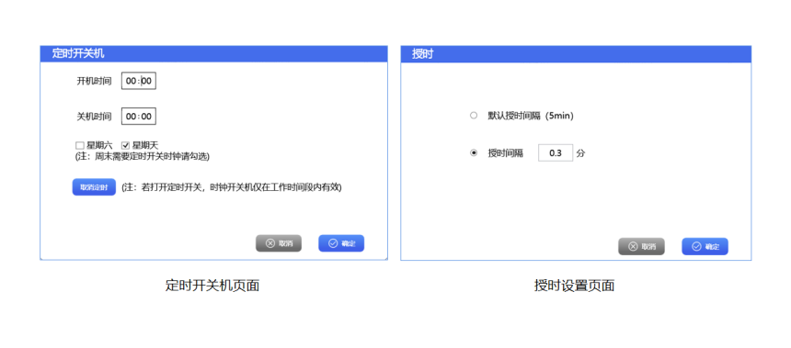Cancel the 定时开关机 dialog
Viewport: 791px width, 348px height.
(279, 243)
